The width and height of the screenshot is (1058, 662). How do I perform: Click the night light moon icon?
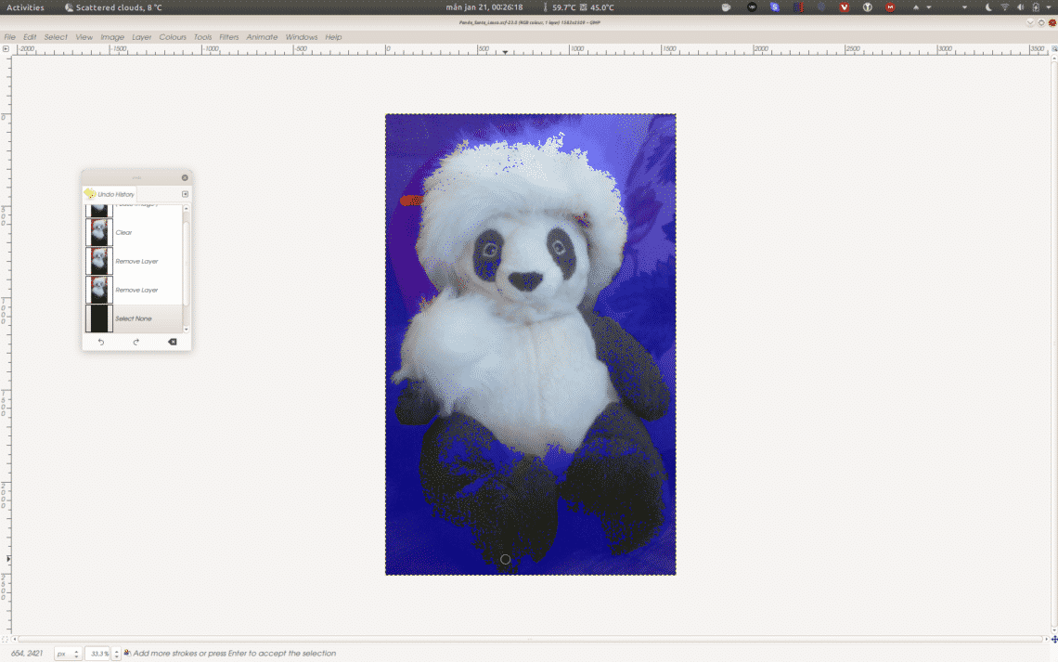[x=988, y=7]
